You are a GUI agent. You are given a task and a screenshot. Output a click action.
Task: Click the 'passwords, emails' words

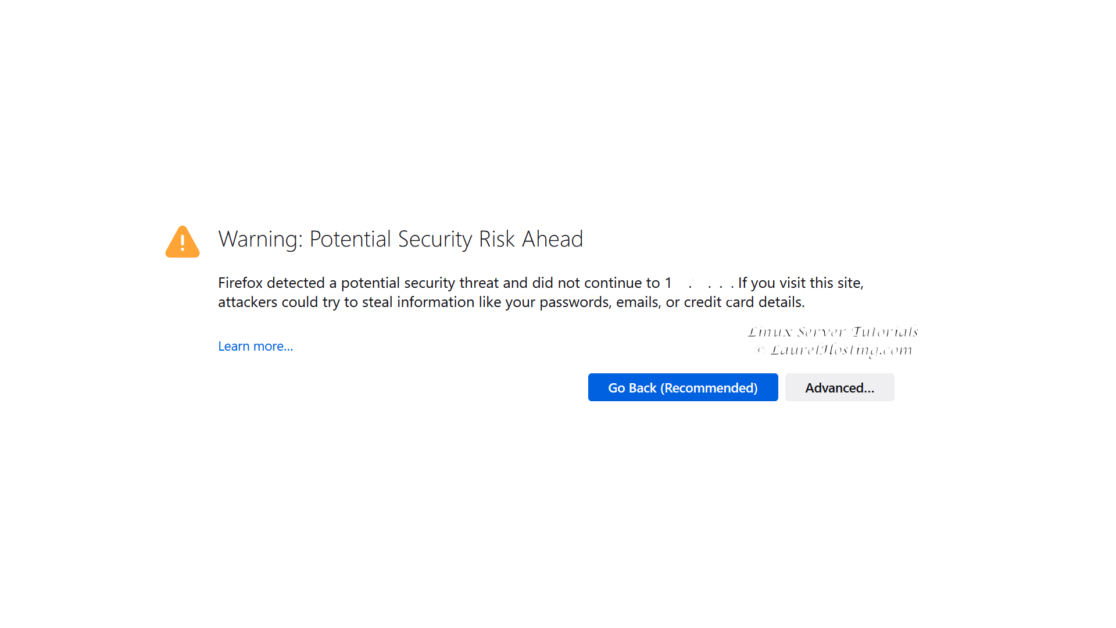[x=600, y=302]
